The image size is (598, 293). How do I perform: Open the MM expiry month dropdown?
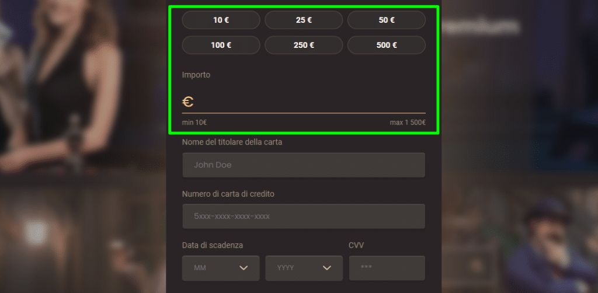pyautogui.click(x=221, y=268)
